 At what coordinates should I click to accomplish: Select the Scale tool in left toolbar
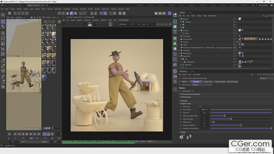point(3,44)
